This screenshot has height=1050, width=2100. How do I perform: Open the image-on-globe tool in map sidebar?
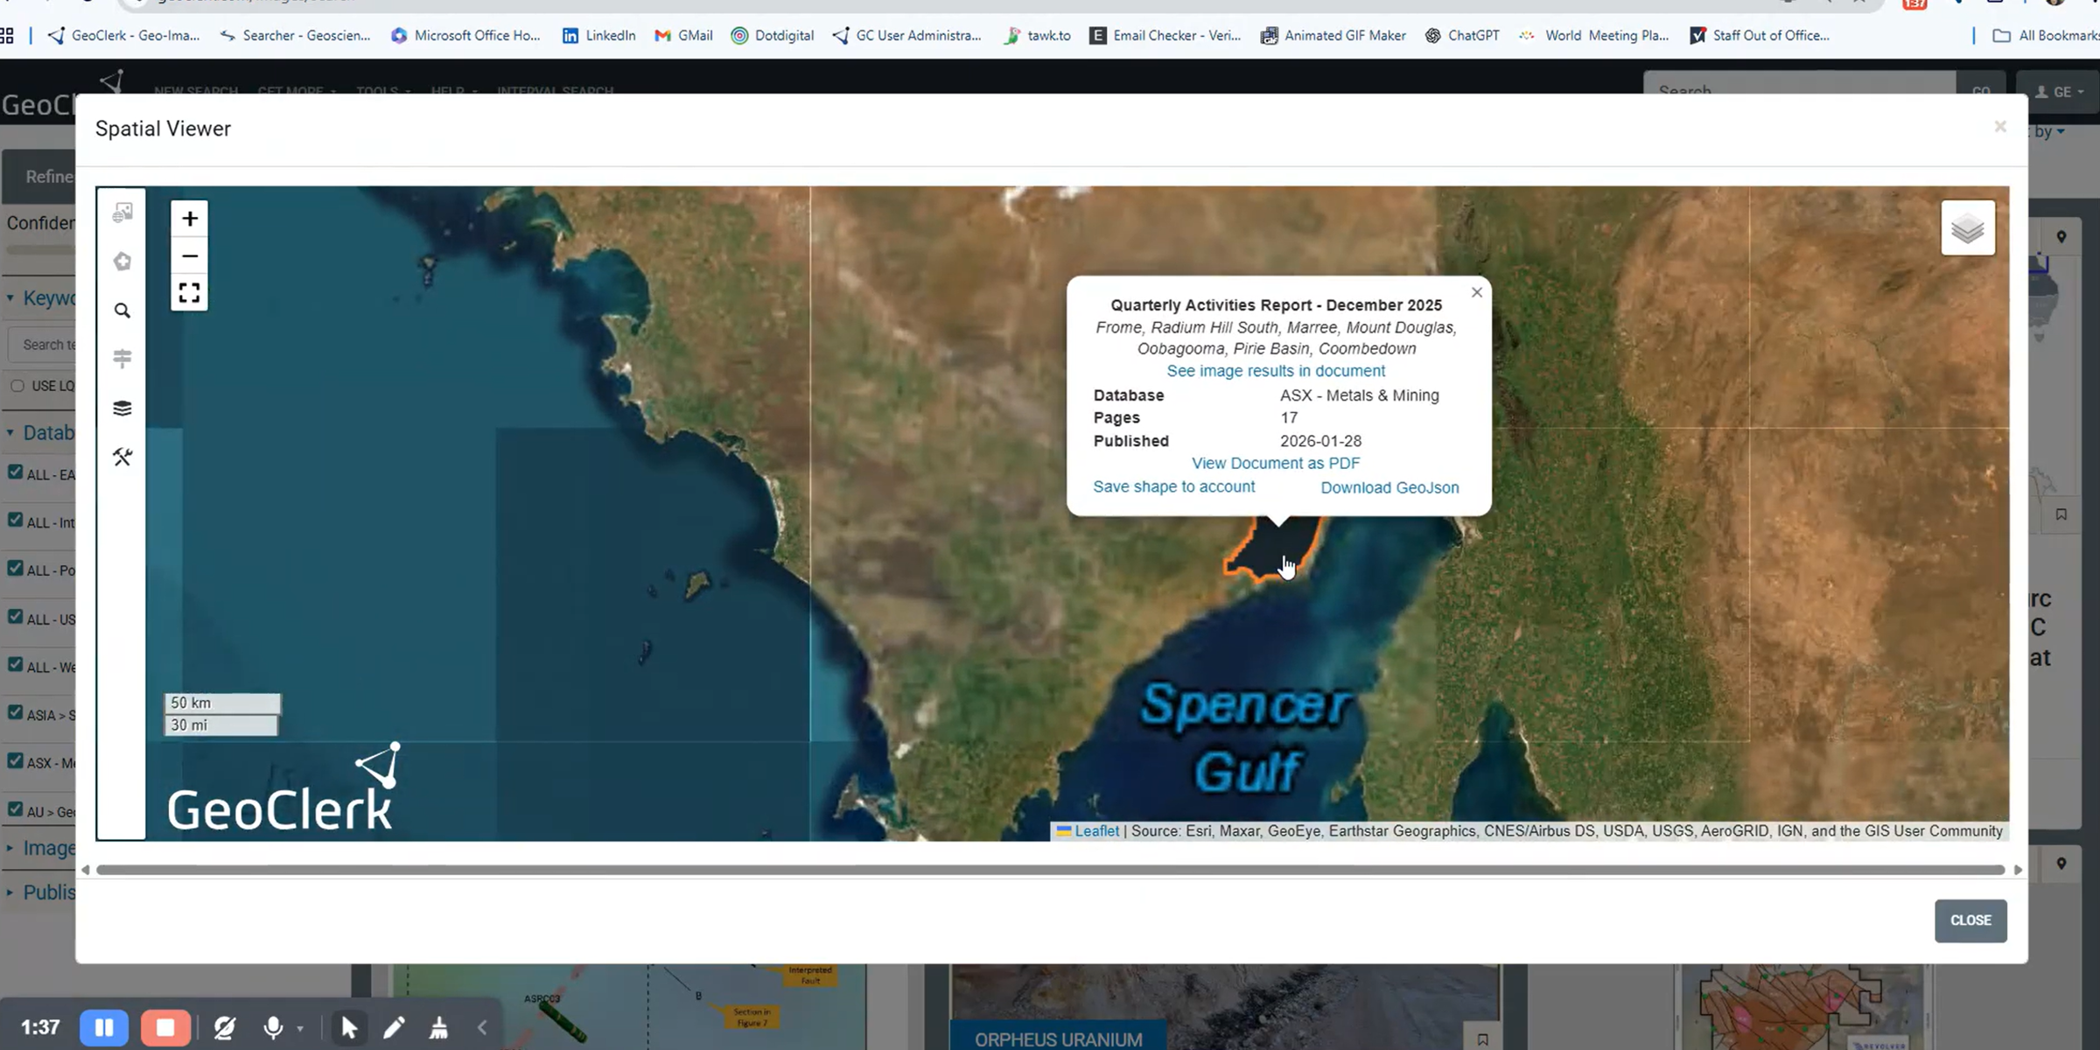122,213
